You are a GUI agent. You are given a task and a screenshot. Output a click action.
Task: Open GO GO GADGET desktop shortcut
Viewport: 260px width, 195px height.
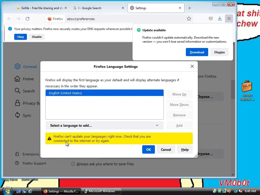[x=247, y=91]
